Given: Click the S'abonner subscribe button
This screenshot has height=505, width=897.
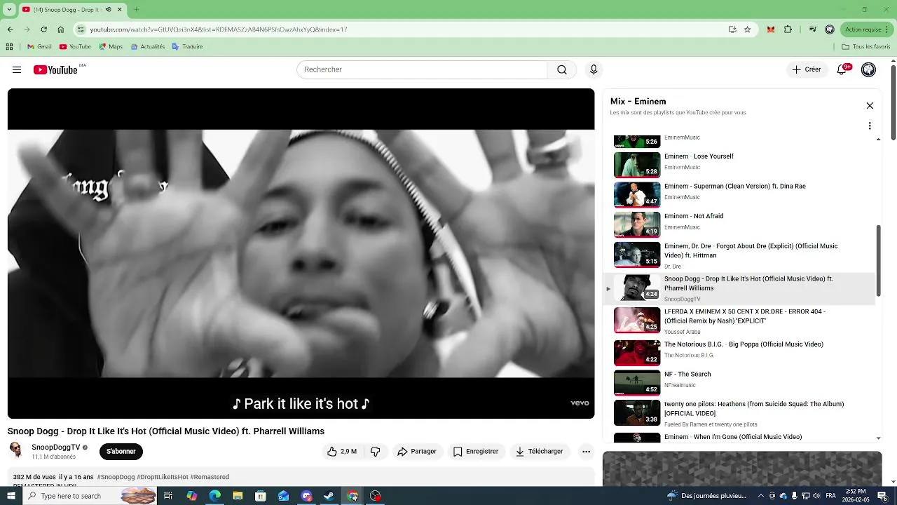Looking at the screenshot, I should (121, 452).
